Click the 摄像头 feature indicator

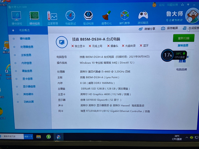(113, 46)
